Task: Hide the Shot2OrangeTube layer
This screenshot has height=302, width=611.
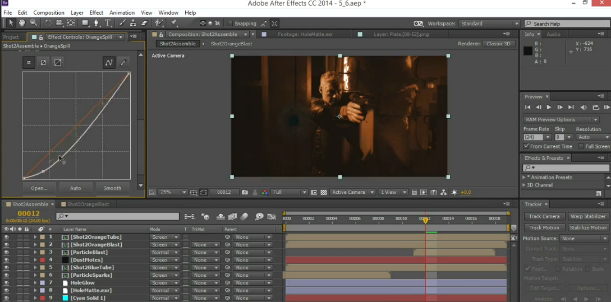Action: (x=6, y=237)
